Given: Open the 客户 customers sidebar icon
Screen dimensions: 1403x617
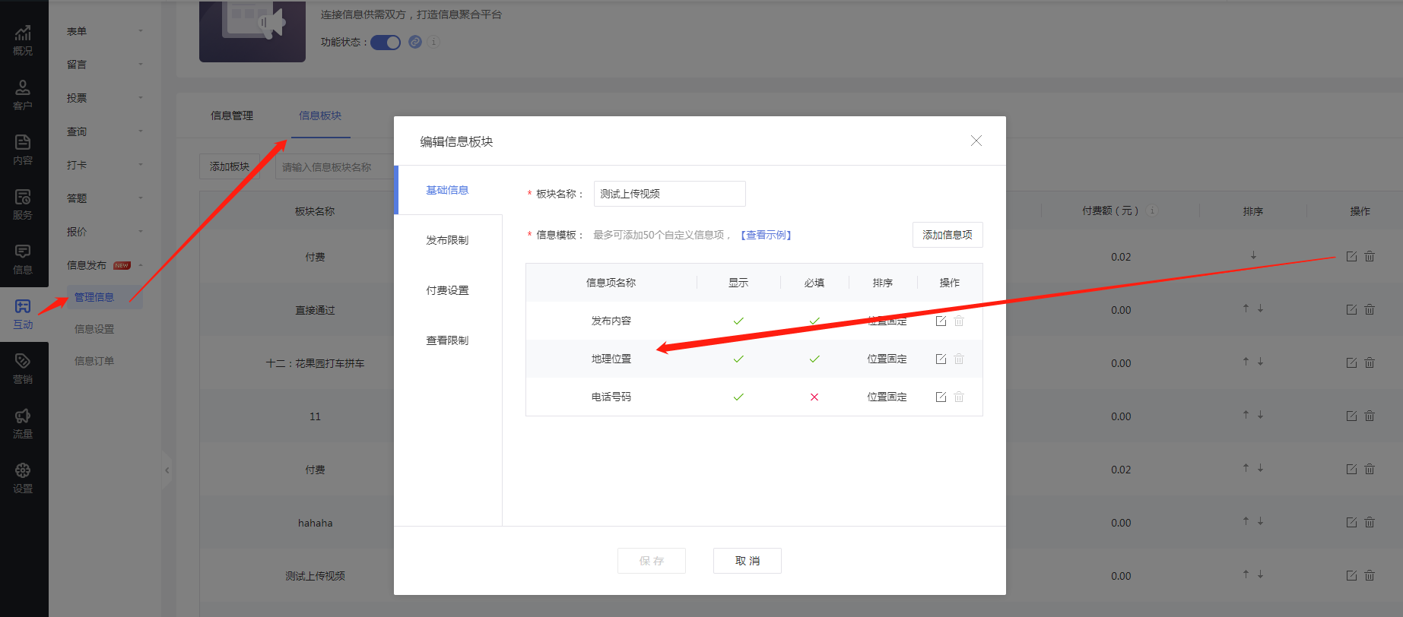Looking at the screenshot, I should [23, 96].
